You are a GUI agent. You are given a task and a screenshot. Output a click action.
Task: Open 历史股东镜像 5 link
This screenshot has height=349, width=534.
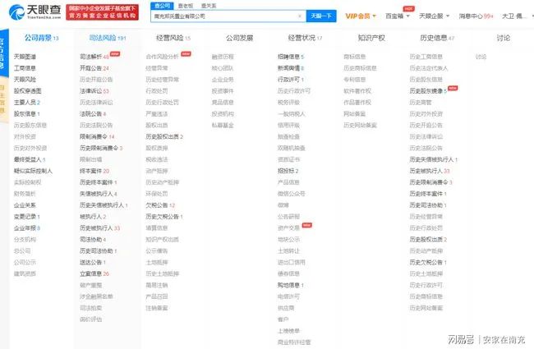click(428, 91)
